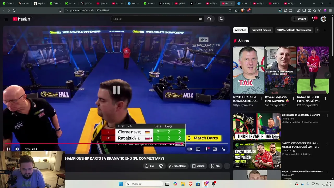334x188 pixels.
Task: Open browser main hamburger menu
Action: (330, 10)
